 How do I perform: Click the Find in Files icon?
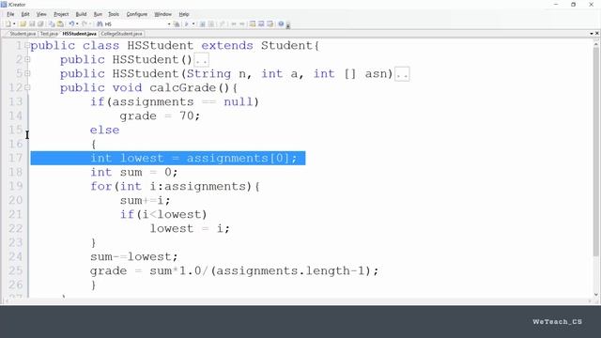click(x=177, y=24)
